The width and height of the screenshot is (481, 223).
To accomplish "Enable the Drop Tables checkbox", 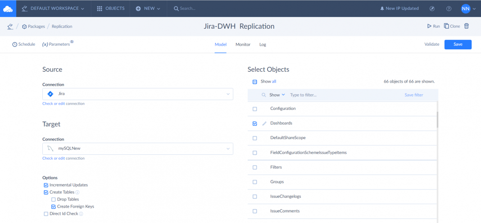I will pos(54,199).
